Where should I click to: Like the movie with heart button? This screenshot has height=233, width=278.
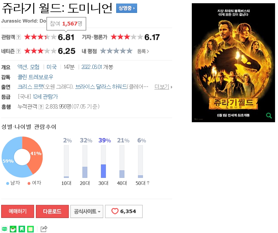click(124, 211)
